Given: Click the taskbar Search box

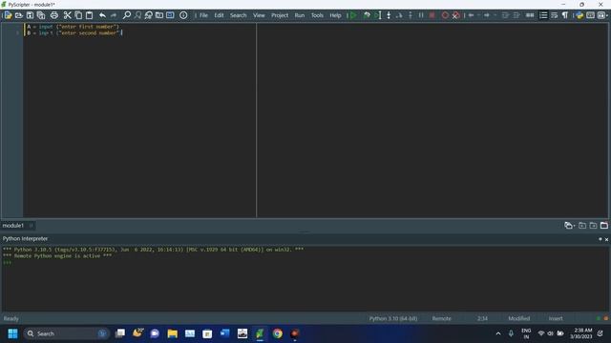Looking at the screenshot, I should pos(66,333).
